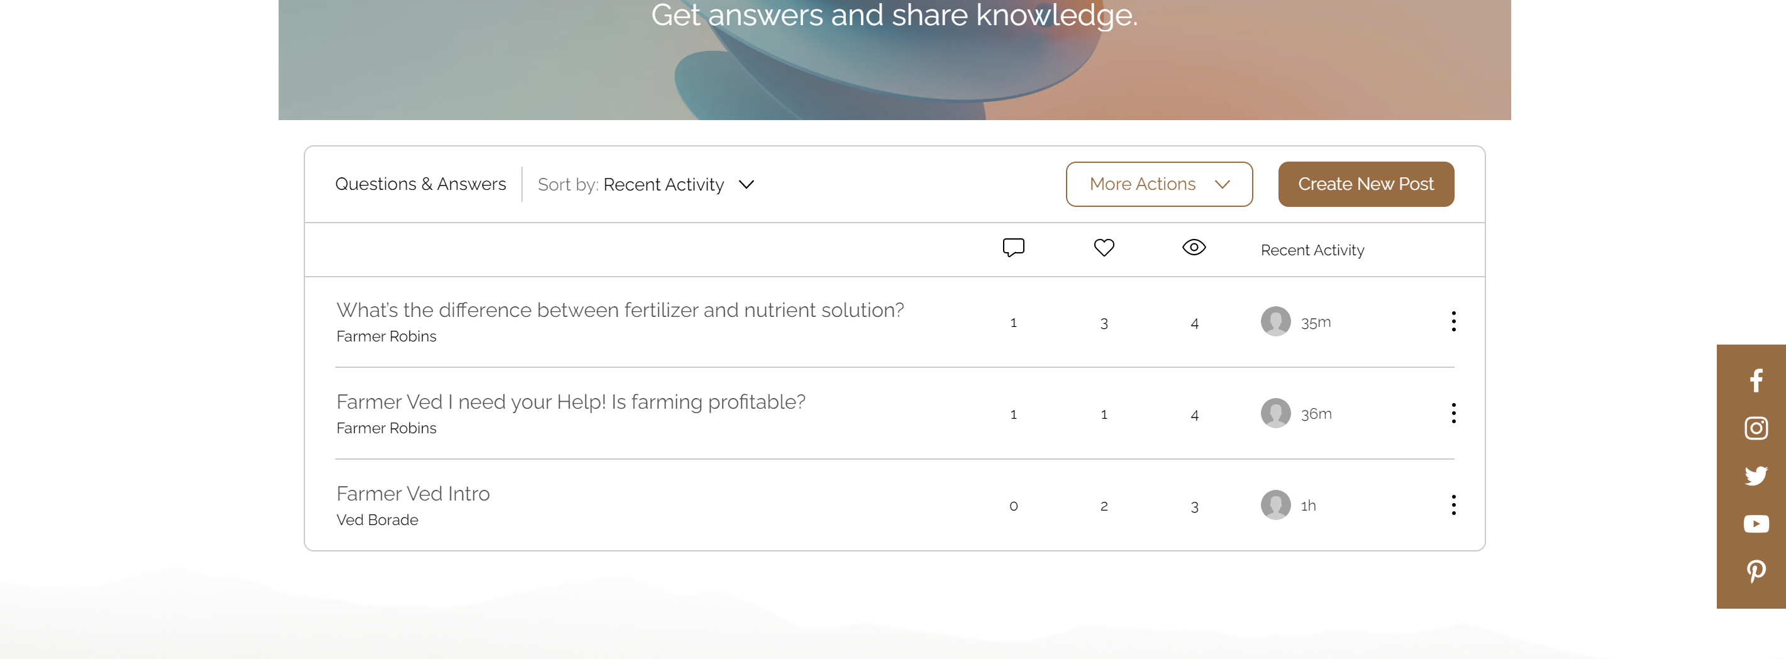
Task: Click the heart likes column icon
Action: pos(1104,247)
